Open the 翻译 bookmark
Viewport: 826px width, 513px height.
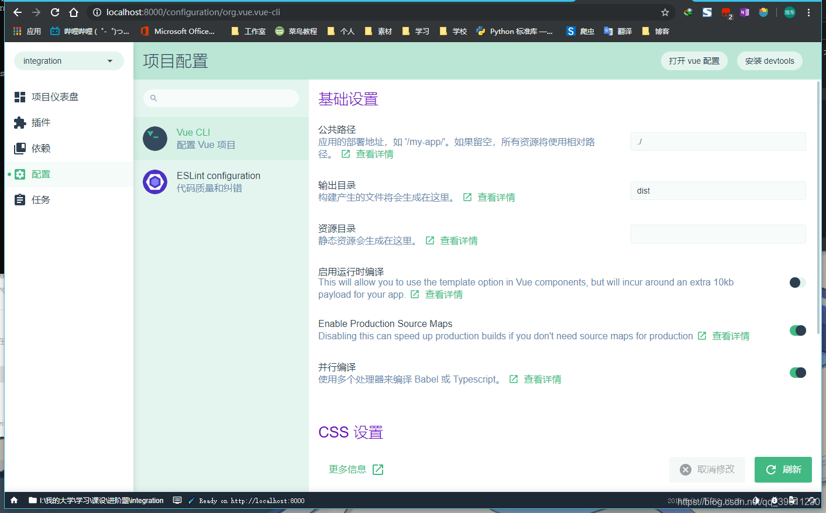click(x=618, y=32)
